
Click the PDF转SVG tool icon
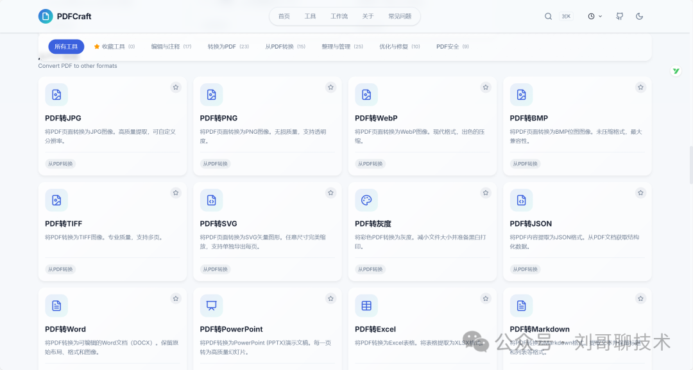pyautogui.click(x=211, y=200)
